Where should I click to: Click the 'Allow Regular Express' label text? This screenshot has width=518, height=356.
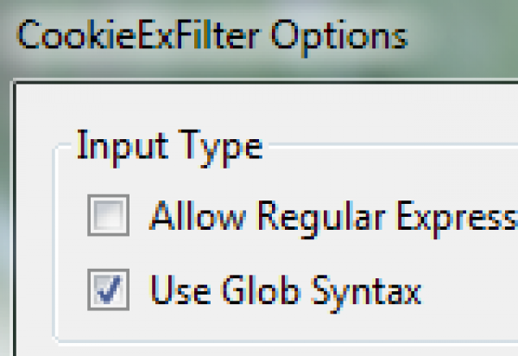[x=333, y=216]
